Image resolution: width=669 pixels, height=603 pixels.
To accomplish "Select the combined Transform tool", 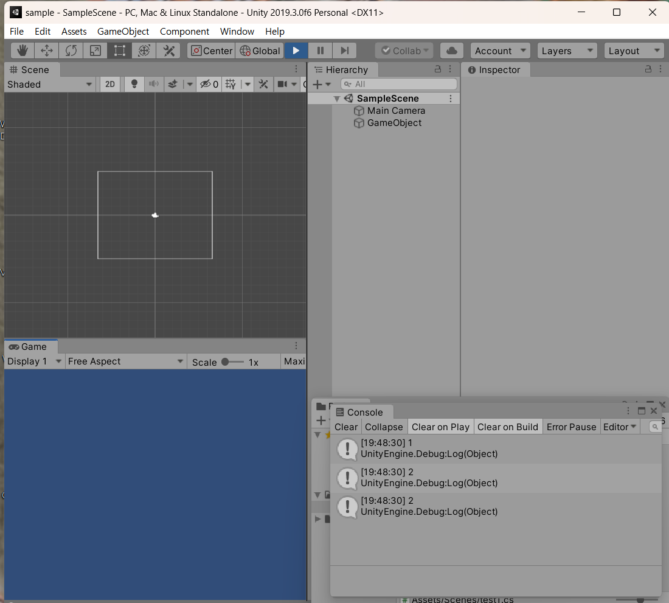I will (x=144, y=51).
